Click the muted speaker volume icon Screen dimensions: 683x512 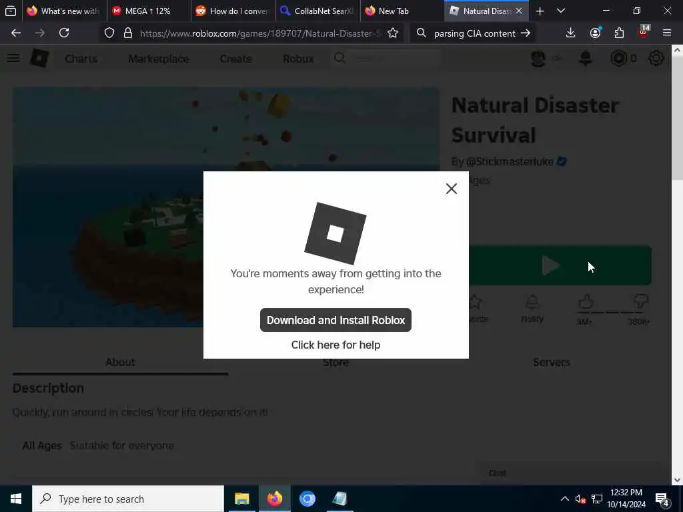coord(580,499)
